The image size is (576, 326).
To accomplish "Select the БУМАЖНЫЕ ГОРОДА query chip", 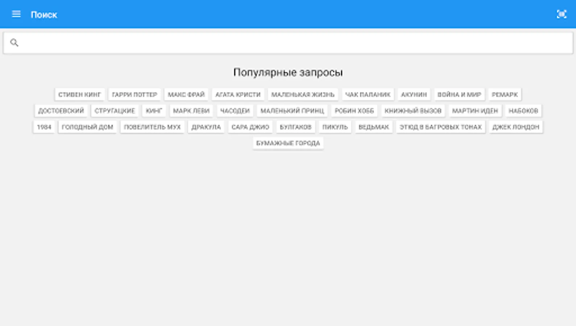I will click(288, 143).
